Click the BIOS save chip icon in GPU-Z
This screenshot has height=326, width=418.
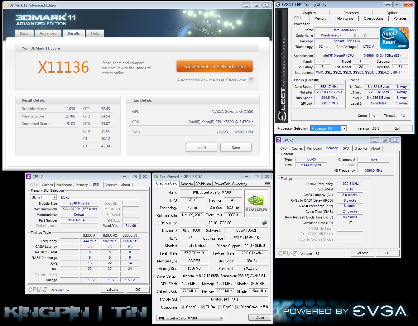[x=265, y=223]
